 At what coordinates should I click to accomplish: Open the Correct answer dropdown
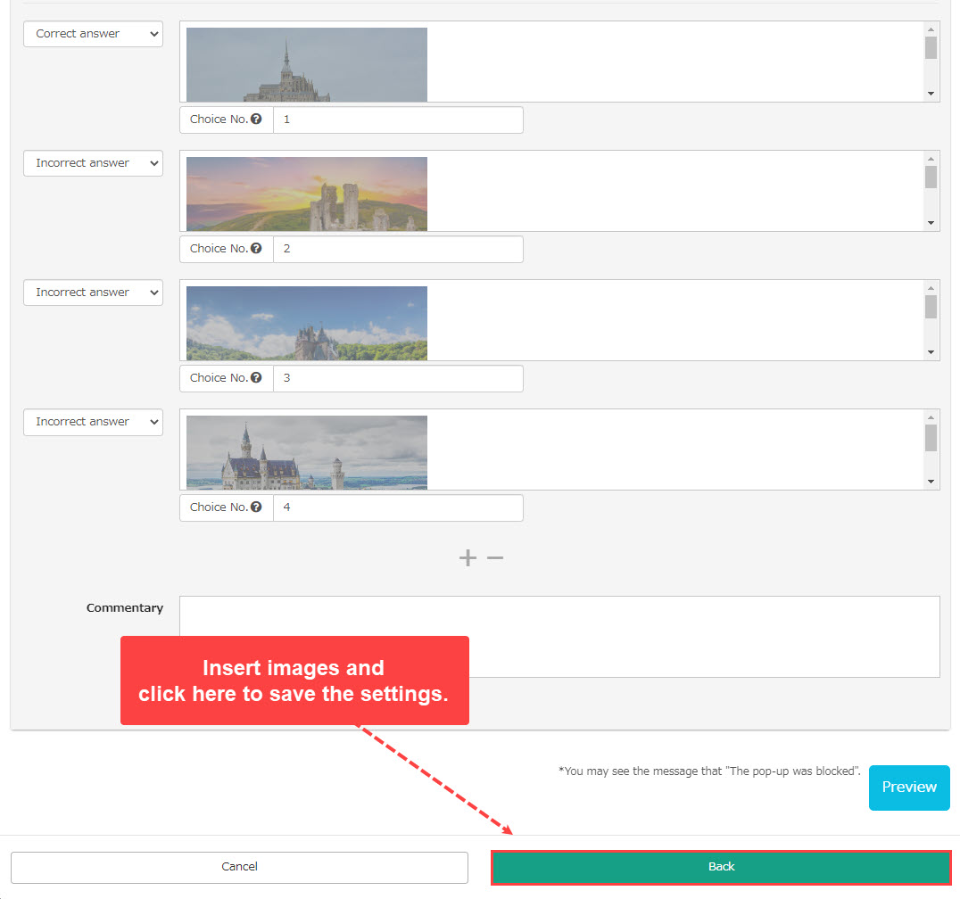pos(93,34)
